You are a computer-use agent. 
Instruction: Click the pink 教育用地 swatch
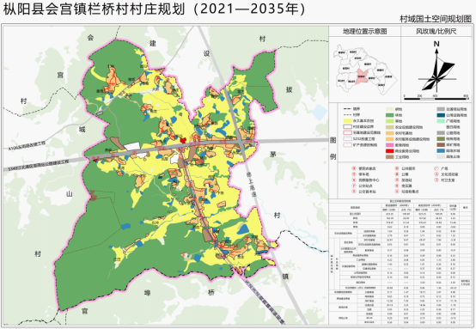tap(390, 145)
